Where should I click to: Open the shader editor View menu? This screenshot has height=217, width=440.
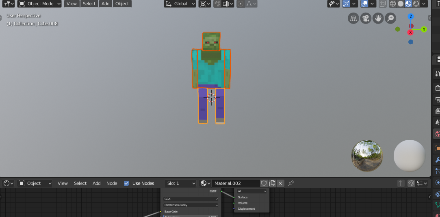pos(63,183)
